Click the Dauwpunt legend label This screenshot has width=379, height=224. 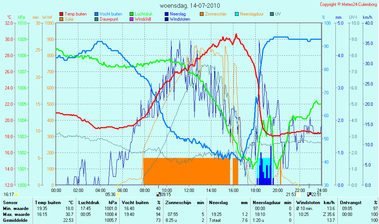(109, 19)
